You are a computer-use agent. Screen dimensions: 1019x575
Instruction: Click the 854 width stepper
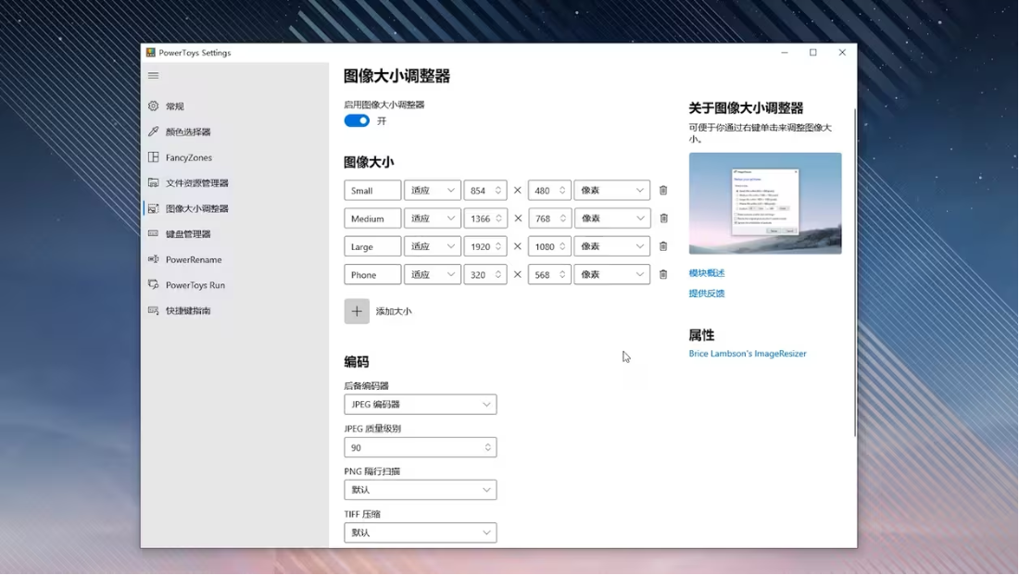pos(498,191)
